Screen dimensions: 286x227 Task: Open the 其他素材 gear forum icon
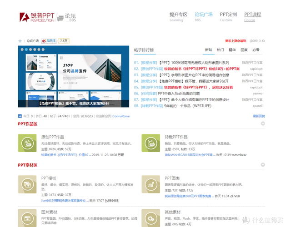151,218
